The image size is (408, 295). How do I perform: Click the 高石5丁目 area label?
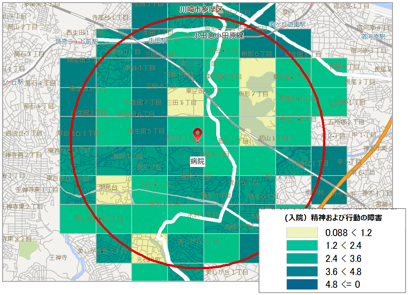[39, 106]
